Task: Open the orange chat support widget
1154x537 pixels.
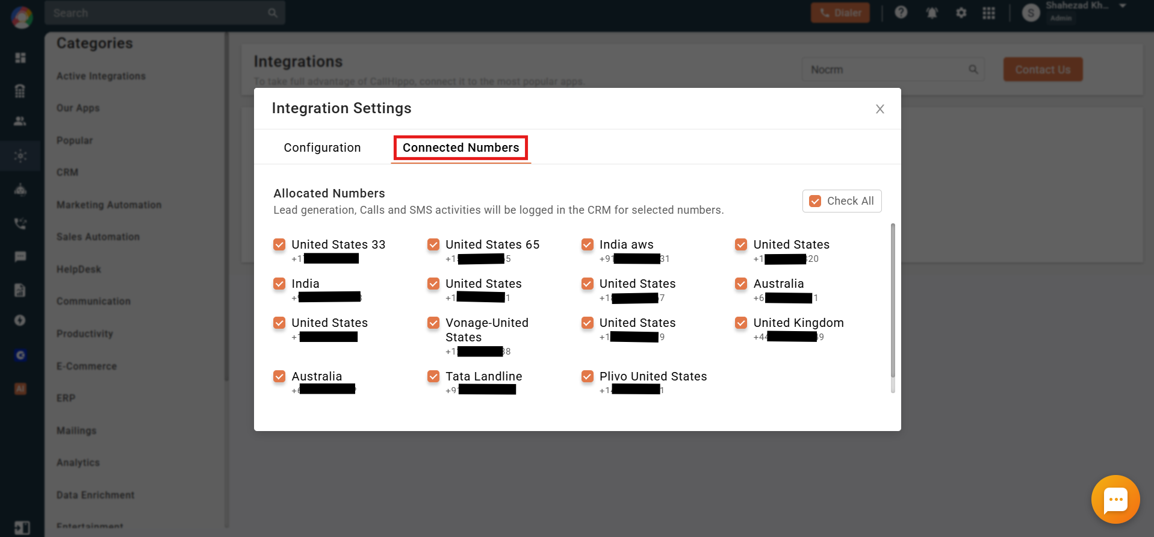Action: [x=1115, y=500]
